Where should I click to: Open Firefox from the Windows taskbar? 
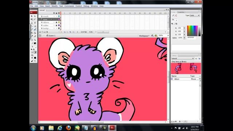(68, 128)
